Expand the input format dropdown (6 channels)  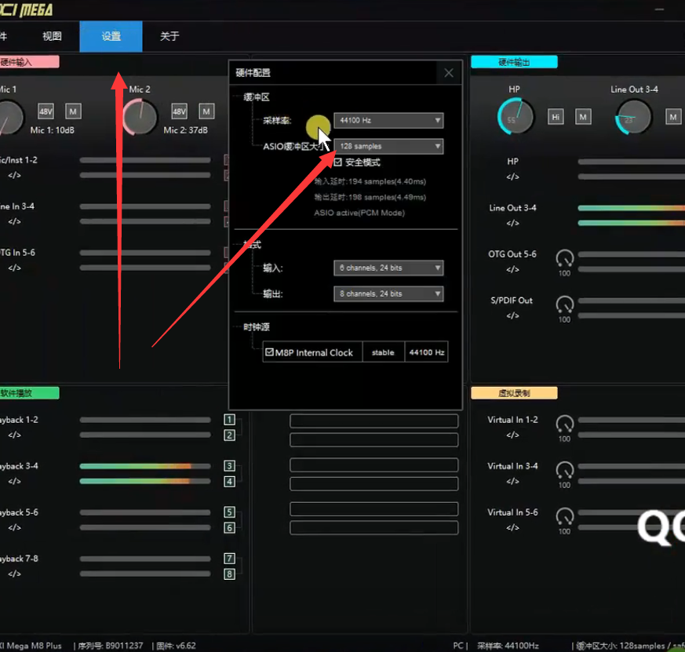pos(388,268)
